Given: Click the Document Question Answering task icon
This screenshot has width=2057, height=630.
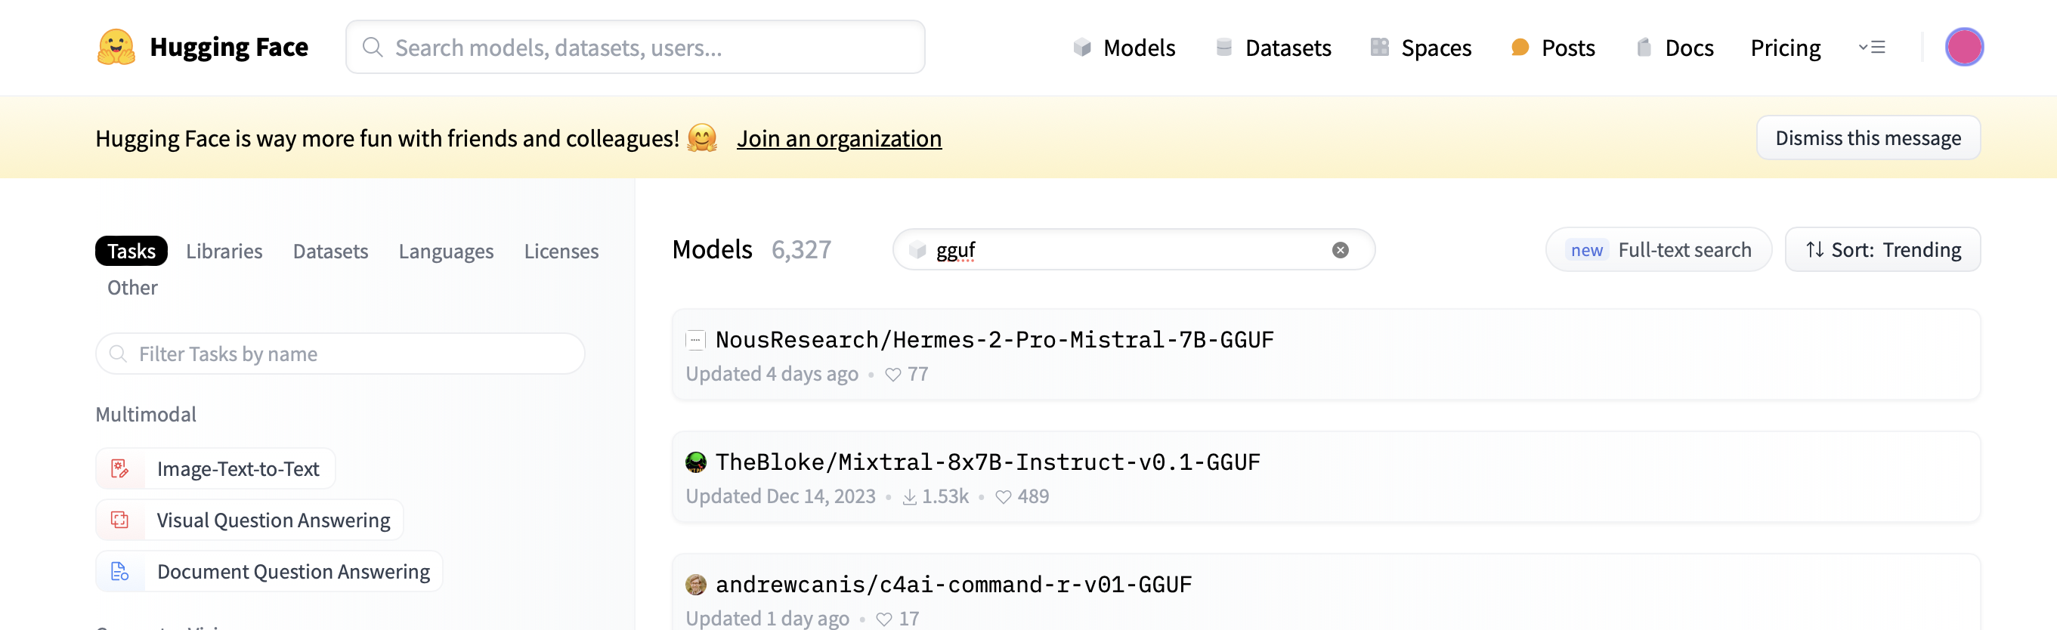Looking at the screenshot, I should click(x=120, y=571).
